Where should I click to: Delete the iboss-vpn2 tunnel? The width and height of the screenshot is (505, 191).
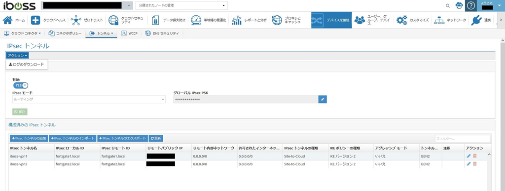475,164
